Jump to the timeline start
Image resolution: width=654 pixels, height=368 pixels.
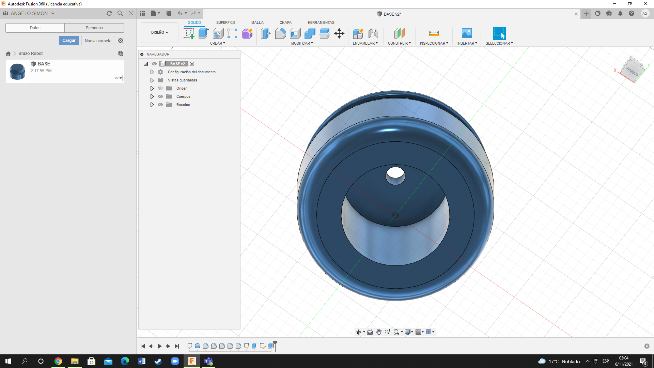pyautogui.click(x=143, y=346)
